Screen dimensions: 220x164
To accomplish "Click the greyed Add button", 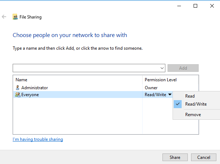I will (x=183, y=68).
